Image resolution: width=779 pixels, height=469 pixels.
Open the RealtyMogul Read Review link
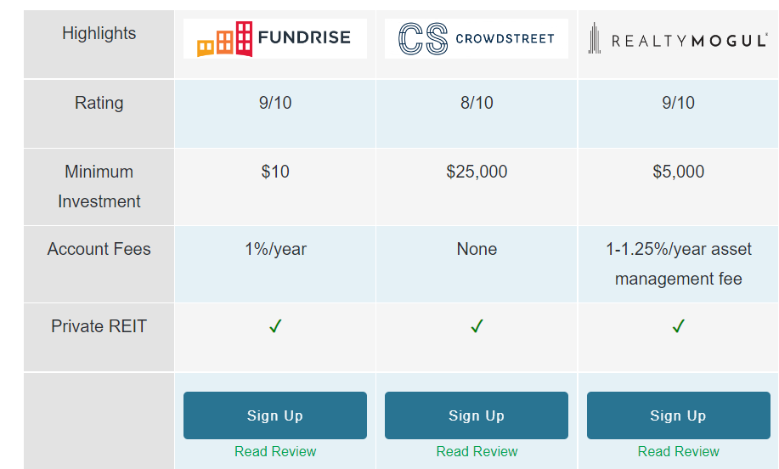[679, 451]
